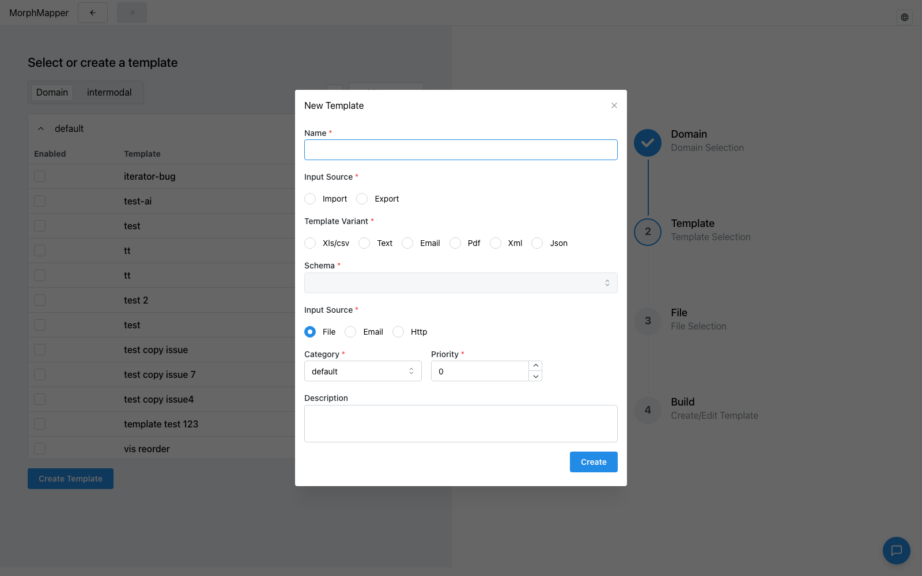Select the Email input source radio
This screenshot has height=576, width=922.
pyautogui.click(x=350, y=332)
